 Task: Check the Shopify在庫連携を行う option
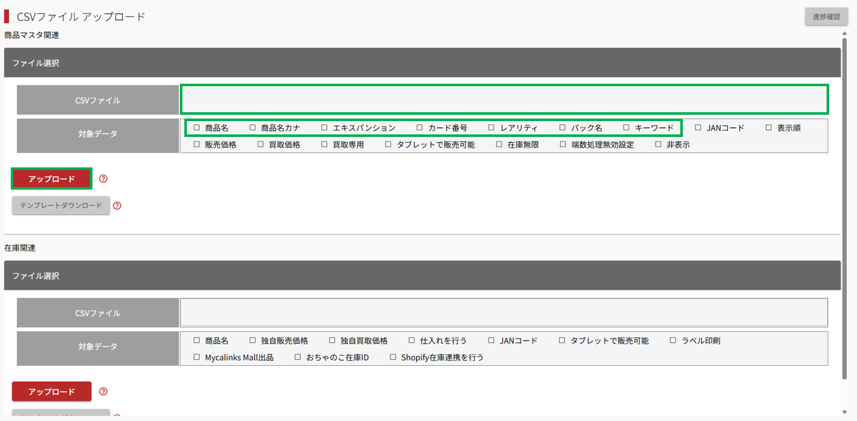(x=393, y=358)
